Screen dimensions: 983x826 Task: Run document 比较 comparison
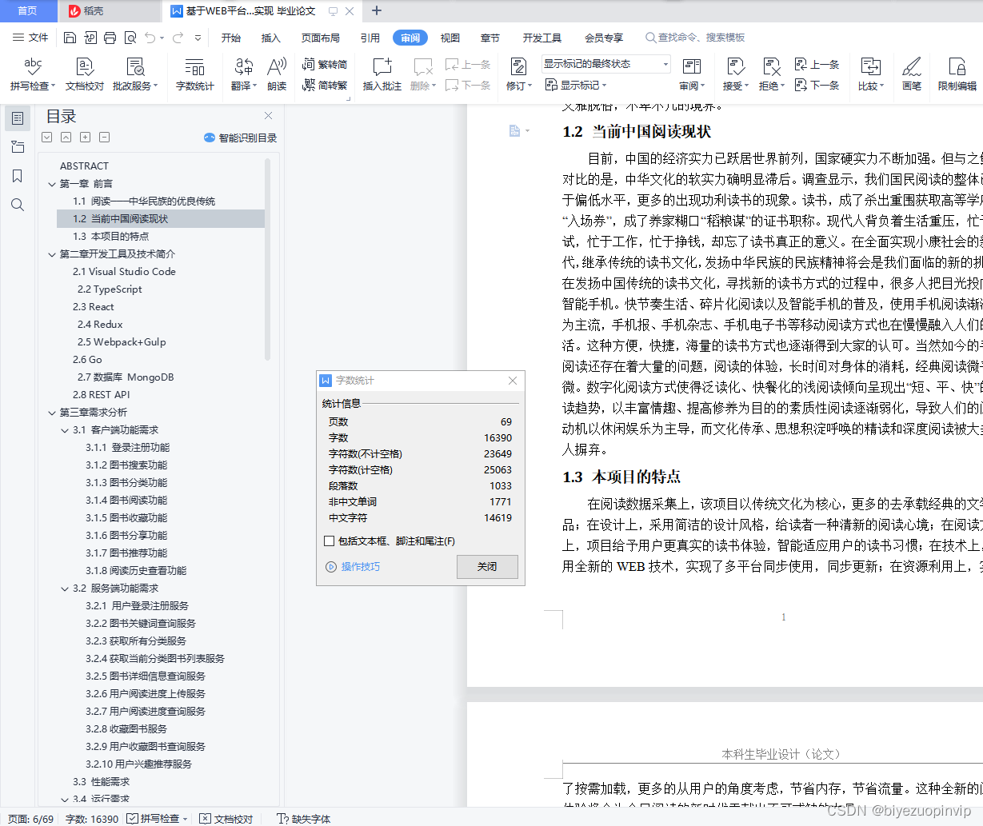(869, 70)
